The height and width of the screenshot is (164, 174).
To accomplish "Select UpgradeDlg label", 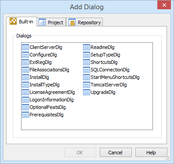I will 103,92.
